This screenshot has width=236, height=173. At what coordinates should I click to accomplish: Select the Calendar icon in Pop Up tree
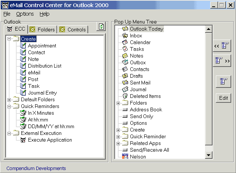click(125, 42)
